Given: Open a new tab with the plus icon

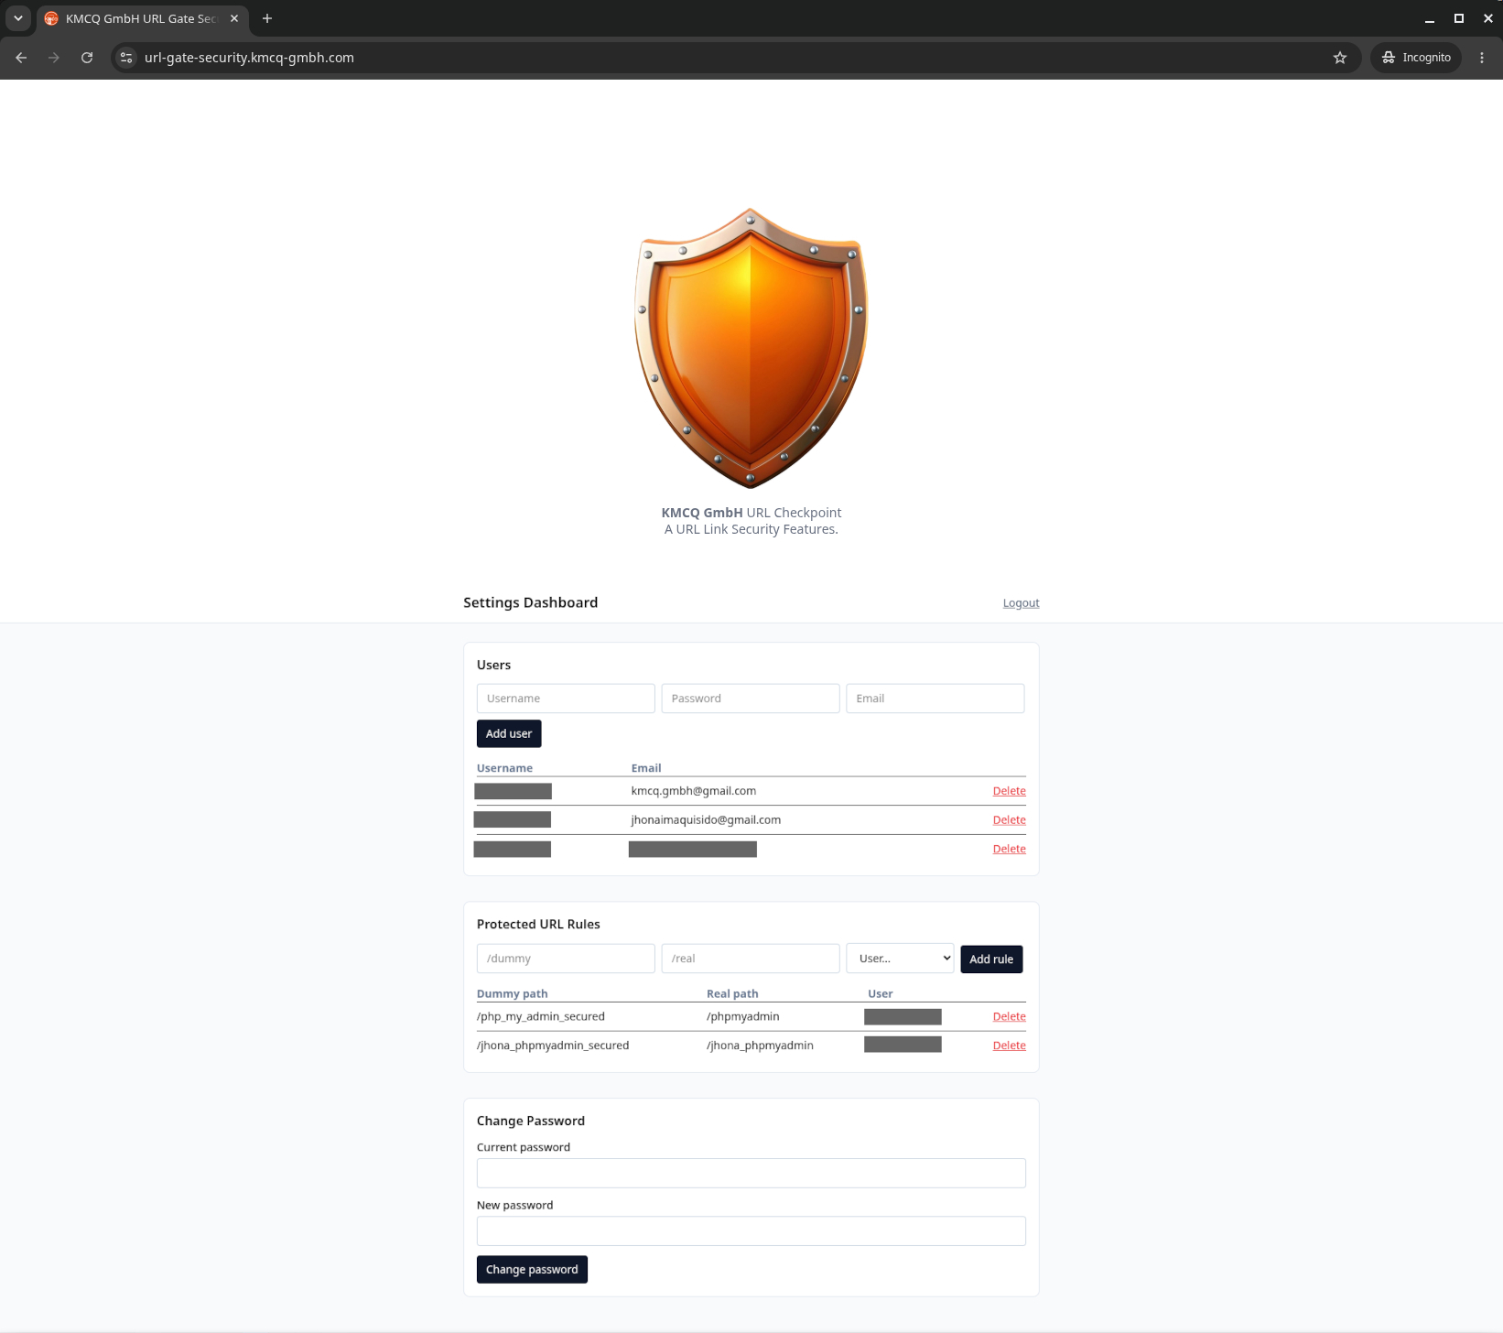Looking at the screenshot, I should coord(267,18).
